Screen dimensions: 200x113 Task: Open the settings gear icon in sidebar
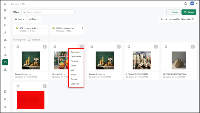tap(5, 99)
